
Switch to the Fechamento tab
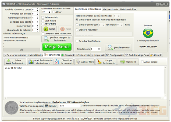(x=52, y=55)
